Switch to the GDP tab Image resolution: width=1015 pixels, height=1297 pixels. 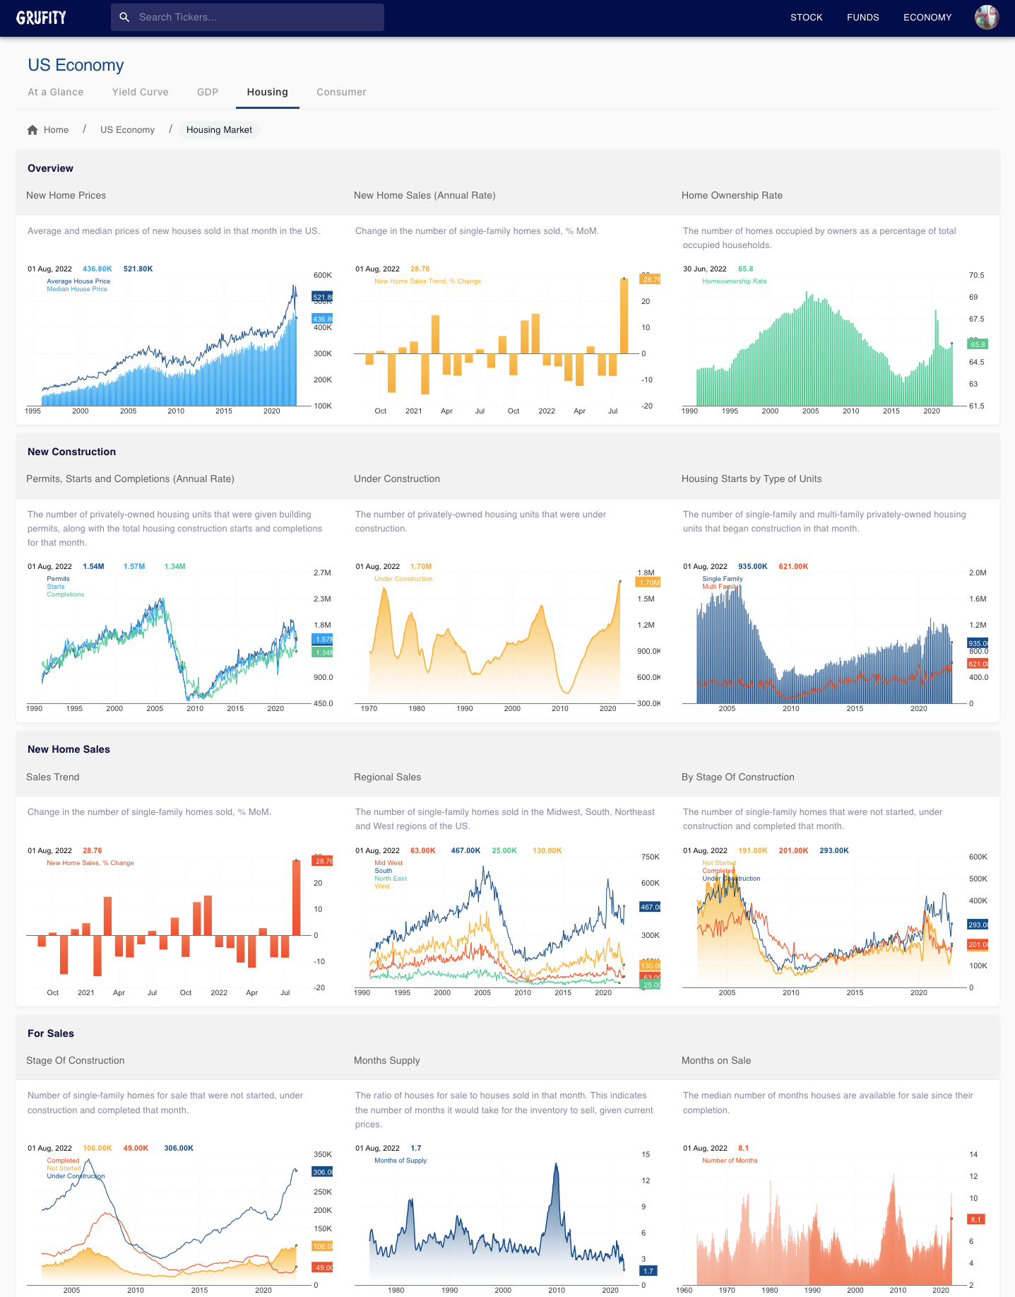208,92
